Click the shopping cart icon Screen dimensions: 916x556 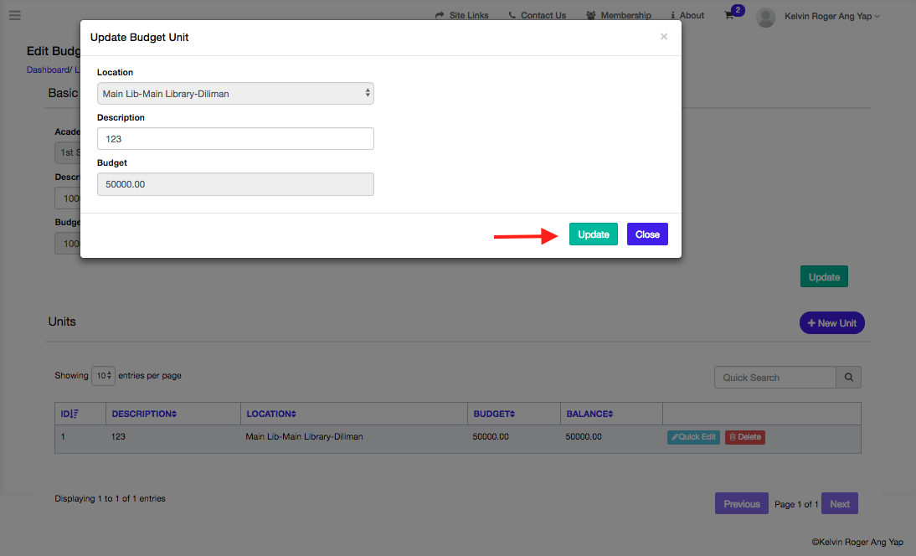coord(729,16)
